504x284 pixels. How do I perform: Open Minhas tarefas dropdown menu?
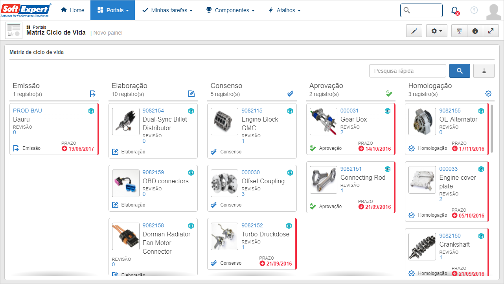167,10
